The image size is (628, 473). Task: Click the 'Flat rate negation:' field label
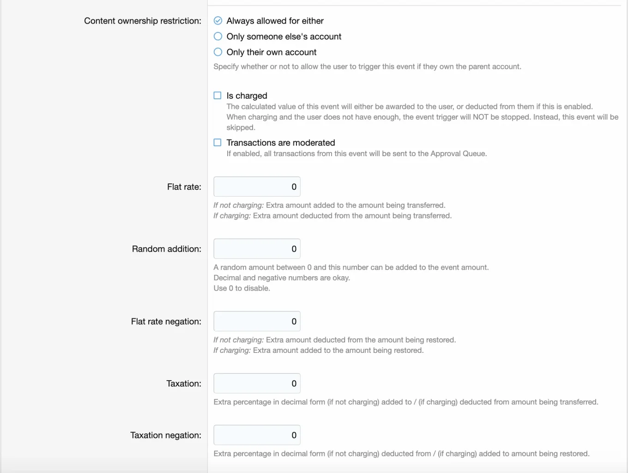pyautogui.click(x=166, y=321)
